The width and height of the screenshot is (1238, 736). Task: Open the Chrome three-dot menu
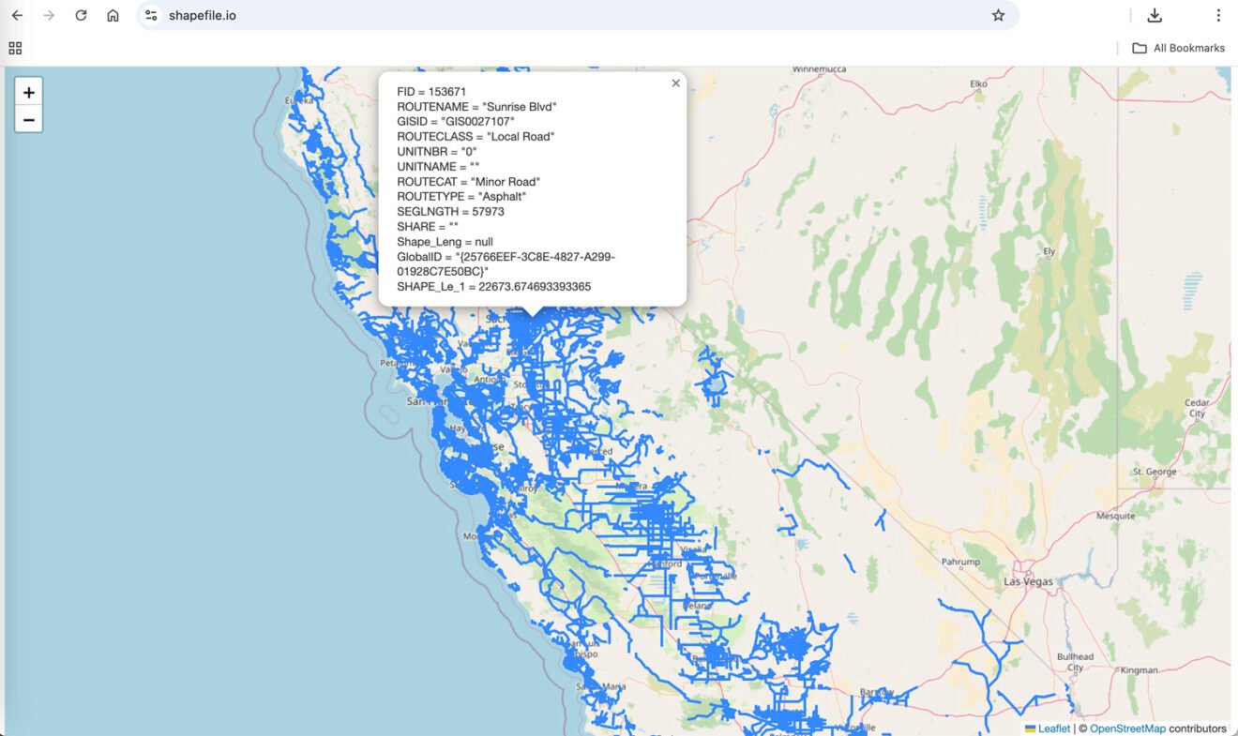(x=1217, y=15)
